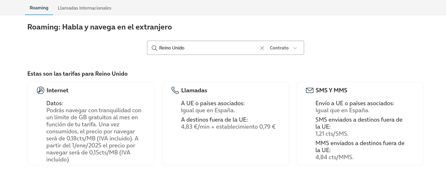Click the '4,84 cts/MMS.' price
The image size is (446, 175).
[x=334, y=157]
